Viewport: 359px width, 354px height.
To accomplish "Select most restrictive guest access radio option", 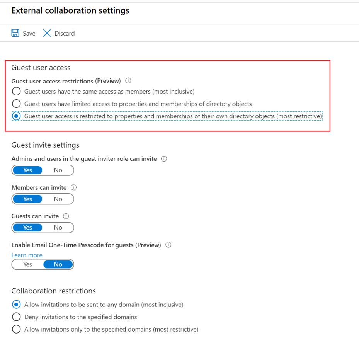I will [16, 116].
